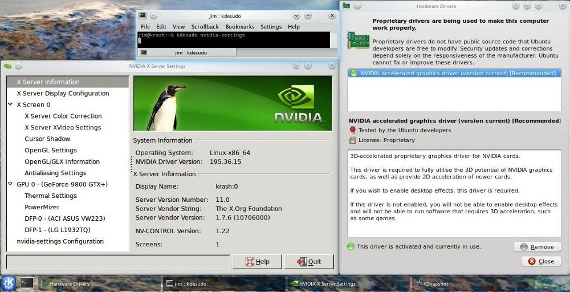Open the Scrollback menu in Konsole
This screenshot has width=570, height=292.
[205, 27]
